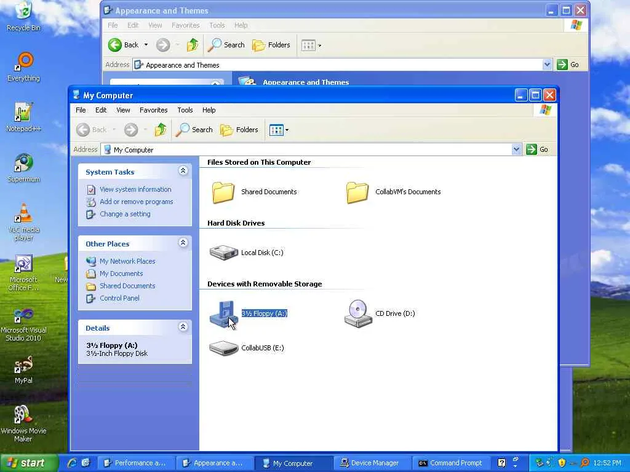
Task: Open My Network Places link
Action: click(127, 261)
